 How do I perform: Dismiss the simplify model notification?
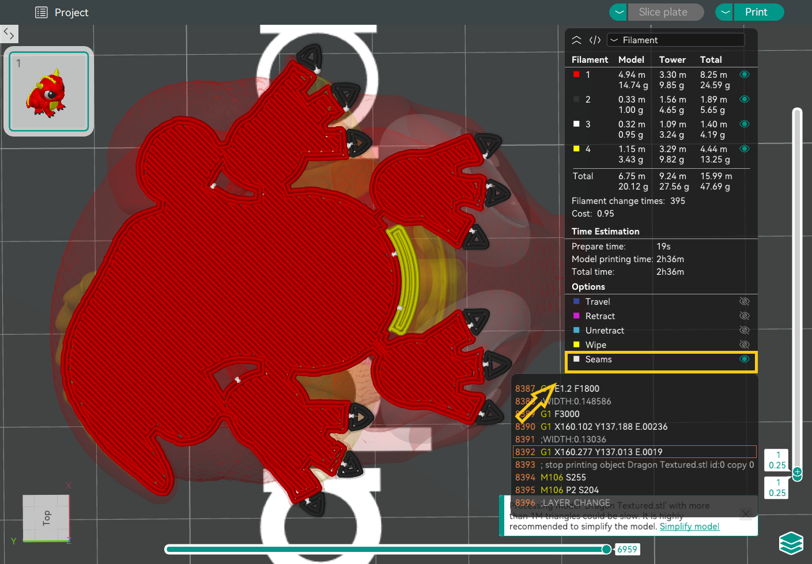click(x=746, y=513)
